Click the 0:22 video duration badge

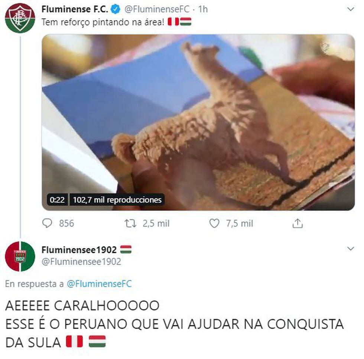click(57, 200)
